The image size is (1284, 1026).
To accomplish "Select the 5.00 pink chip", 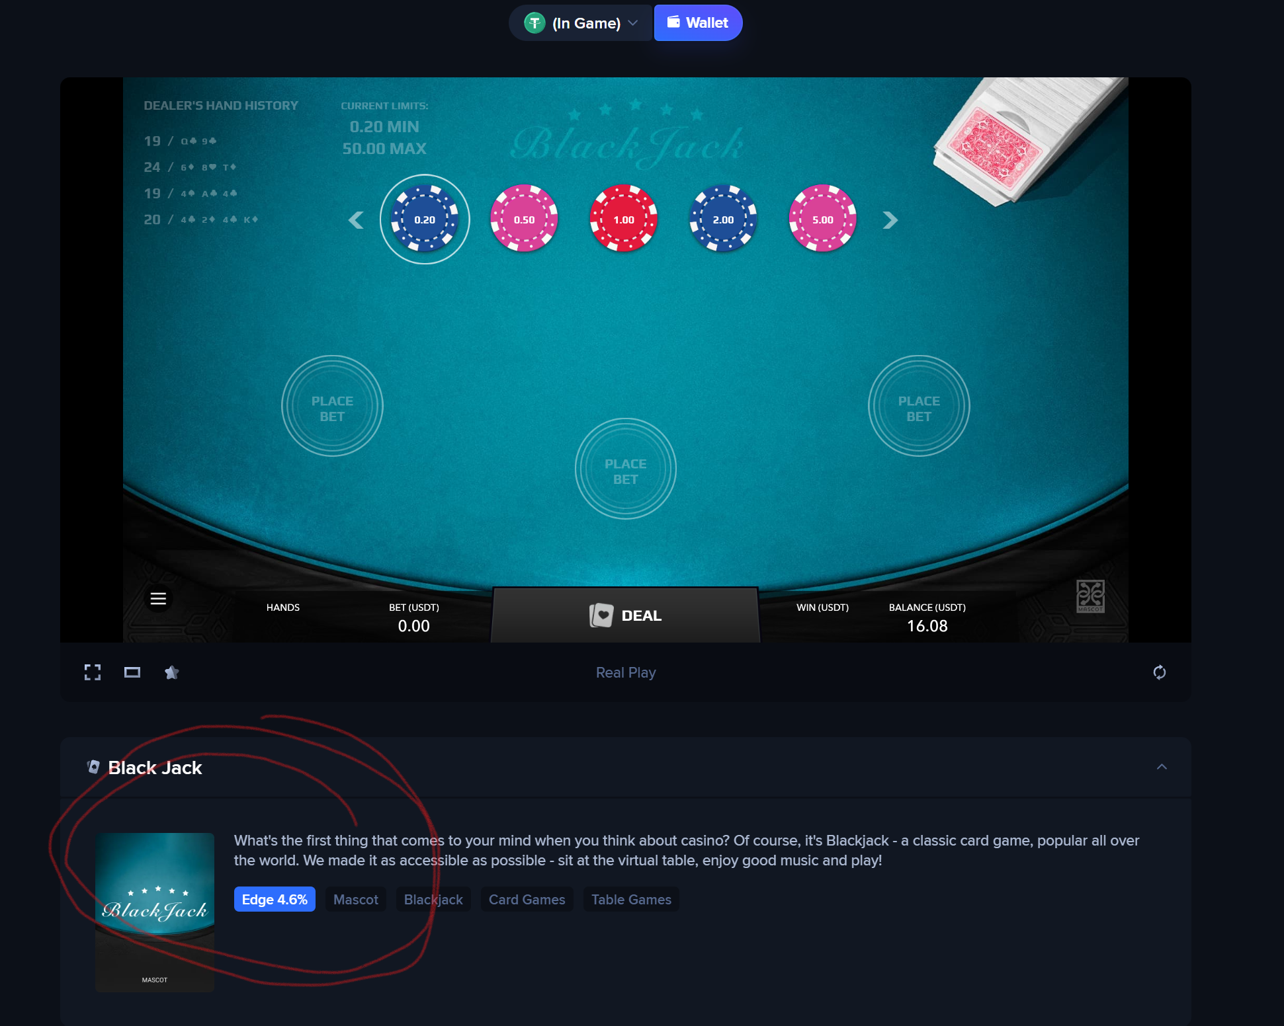I will click(823, 219).
